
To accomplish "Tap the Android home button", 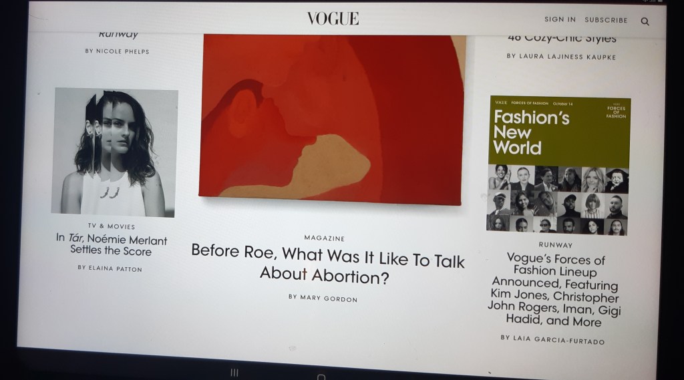I will (321, 376).
